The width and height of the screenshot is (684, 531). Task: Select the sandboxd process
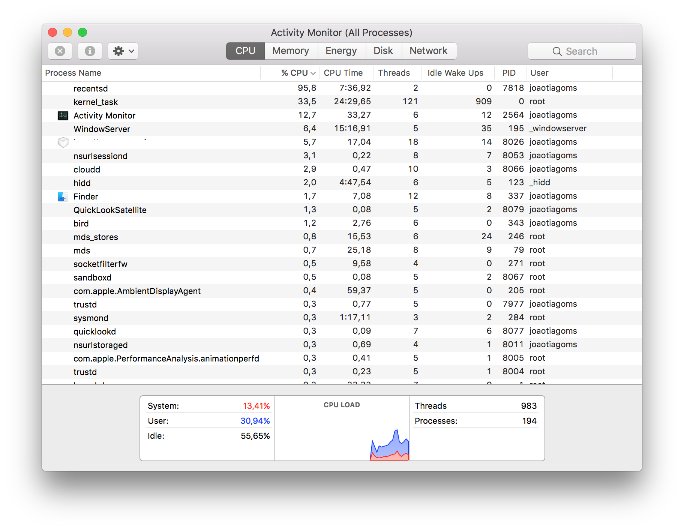(92, 277)
